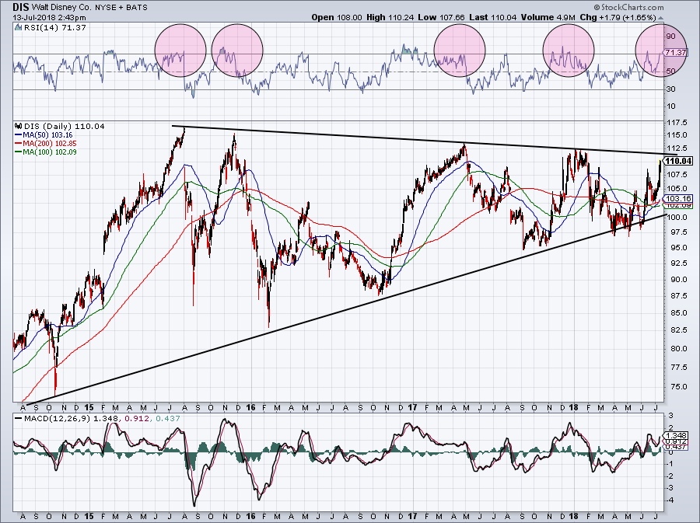Click the 13-Jul-2018 2:43pm timestamp
This screenshot has height=523, width=700.
[x=49, y=18]
